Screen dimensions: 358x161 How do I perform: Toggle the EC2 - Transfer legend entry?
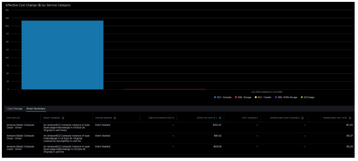[x=263, y=97]
